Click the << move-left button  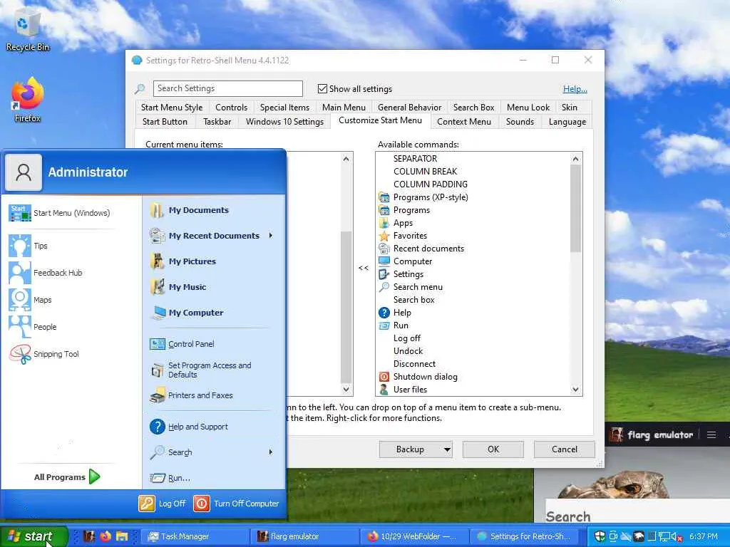click(364, 268)
